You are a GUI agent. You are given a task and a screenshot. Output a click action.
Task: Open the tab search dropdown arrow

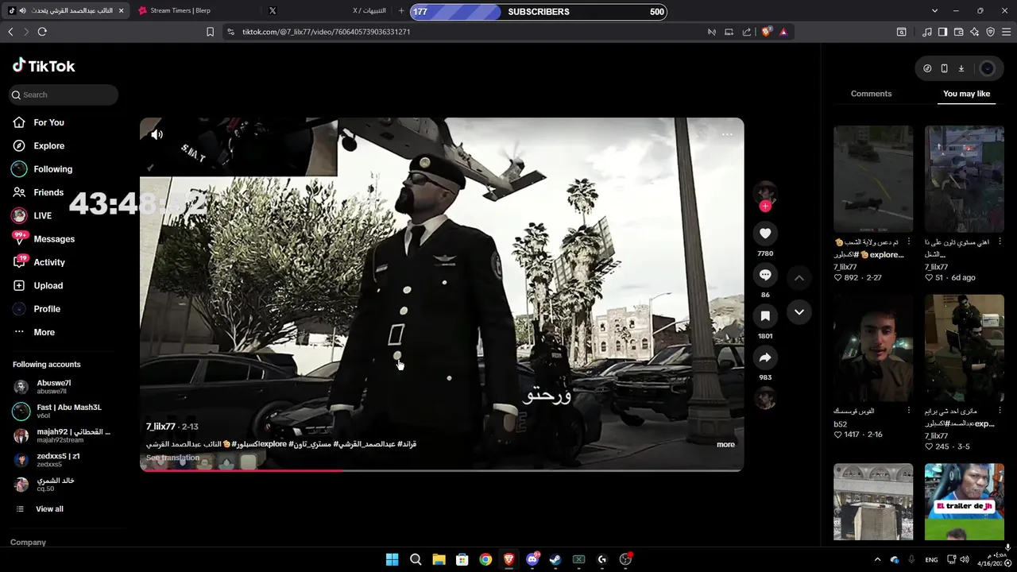coord(934,11)
